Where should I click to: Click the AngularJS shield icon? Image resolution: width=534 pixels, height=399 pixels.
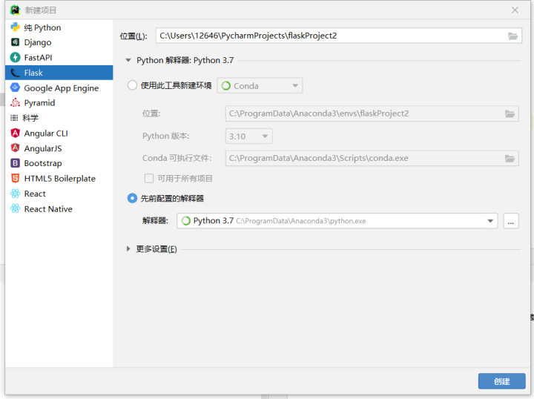coord(15,148)
